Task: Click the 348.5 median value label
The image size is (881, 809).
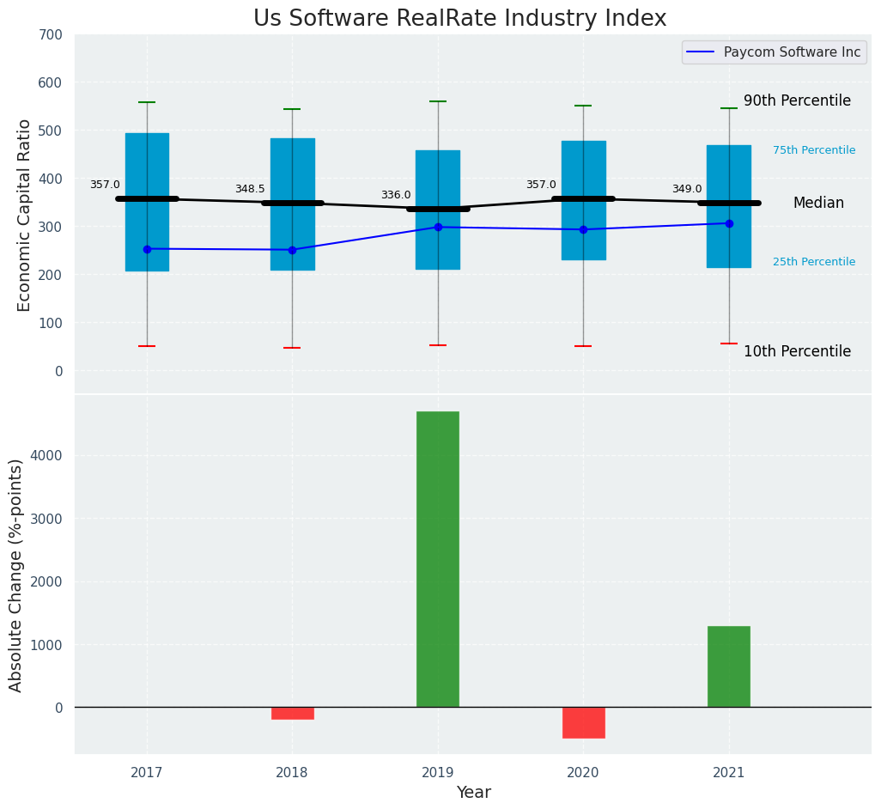Action: click(x=250, y=189)
